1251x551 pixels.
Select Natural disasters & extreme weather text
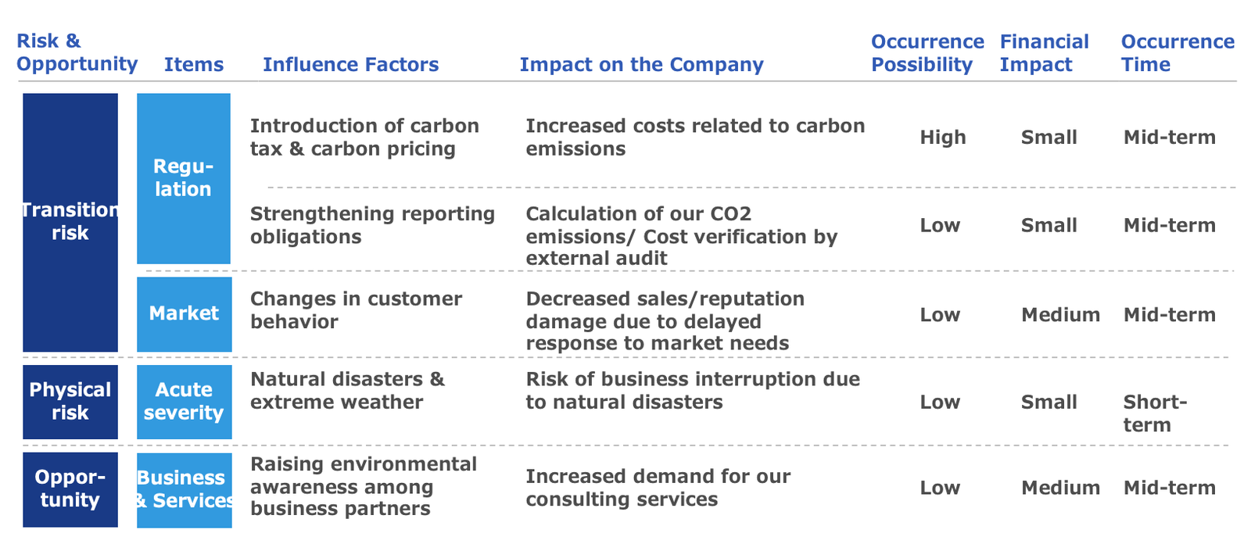pyautogui.click(x=347, y=391)
